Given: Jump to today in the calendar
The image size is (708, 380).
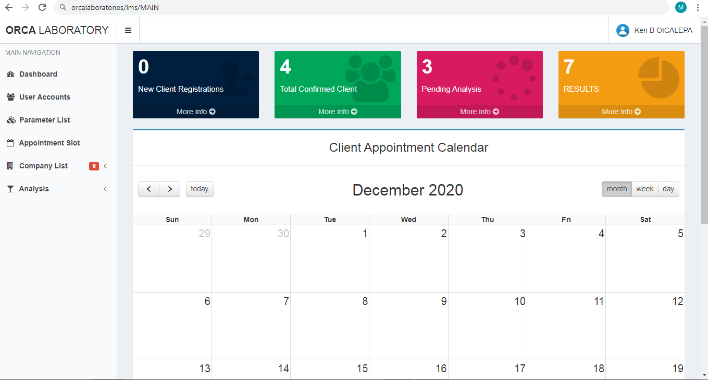Looking at the screenshot, I should pos(200,189).
